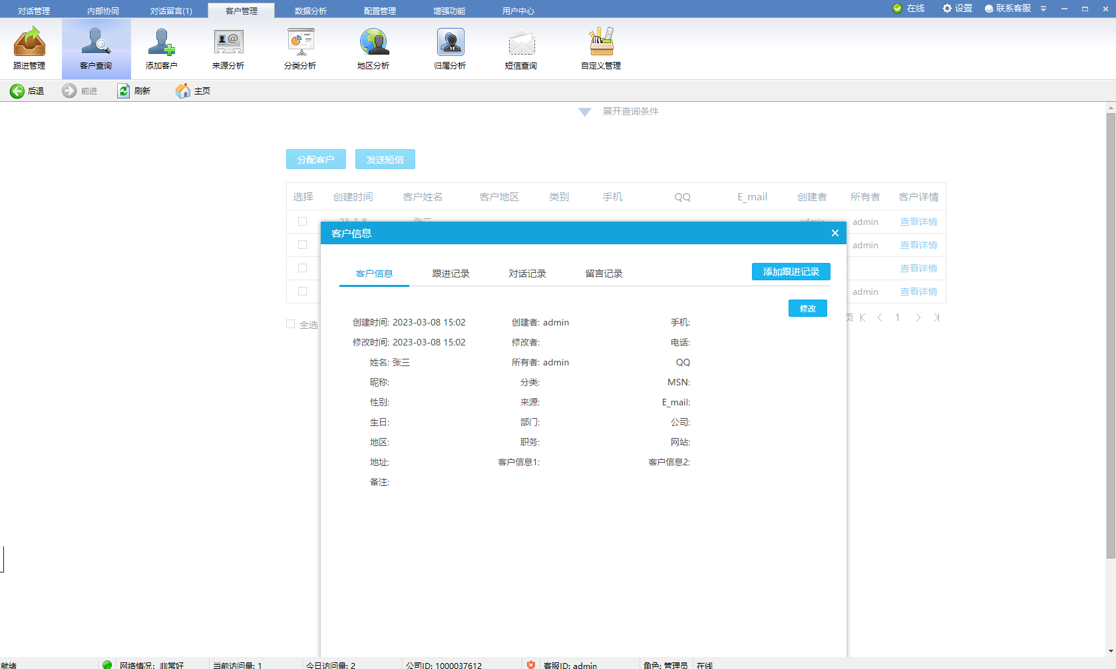Click the 刷新 refresh toolbar icon
Screen dimensions: 1116x669
click(x=124, y=91)
